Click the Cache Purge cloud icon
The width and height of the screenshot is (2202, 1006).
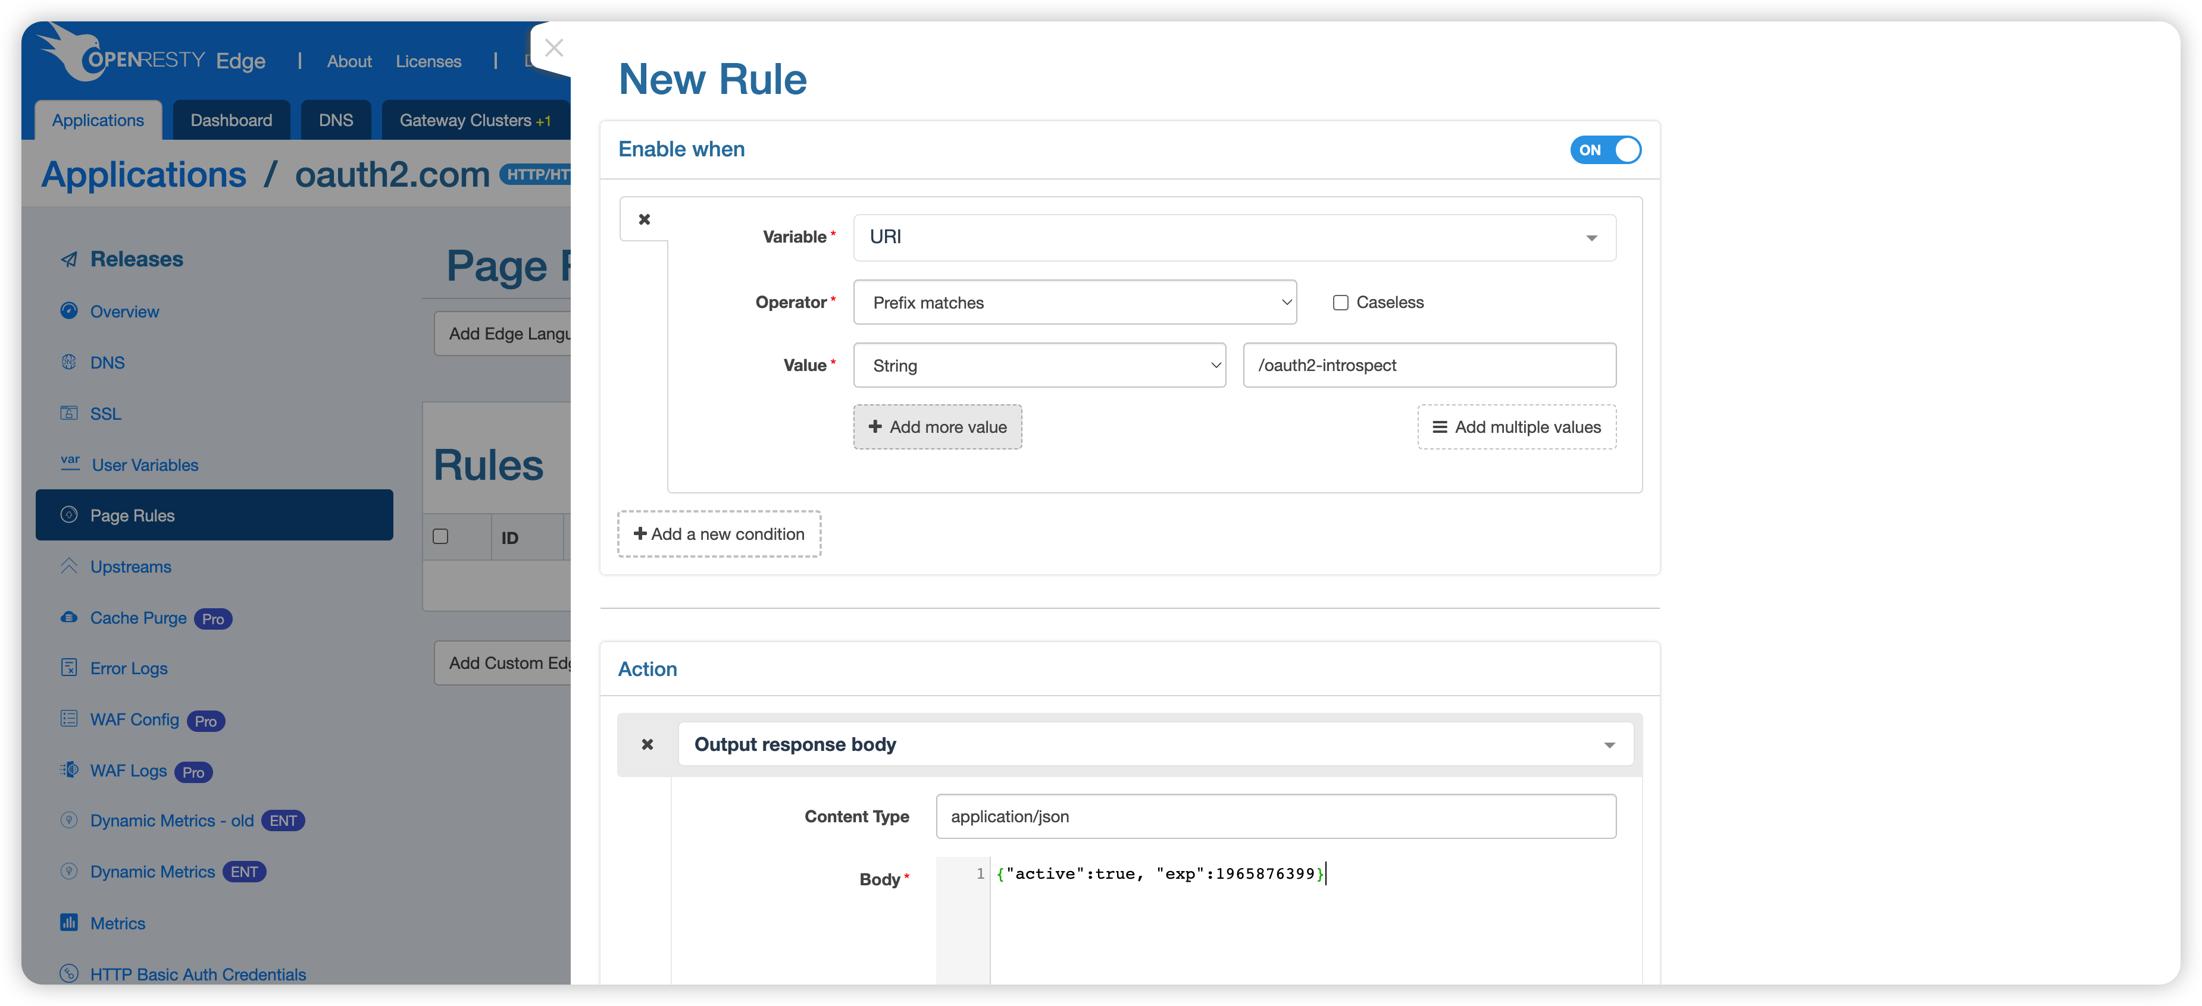click(69, 617)
